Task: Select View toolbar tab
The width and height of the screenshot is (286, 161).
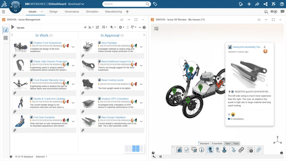Action: pos(228,143)
